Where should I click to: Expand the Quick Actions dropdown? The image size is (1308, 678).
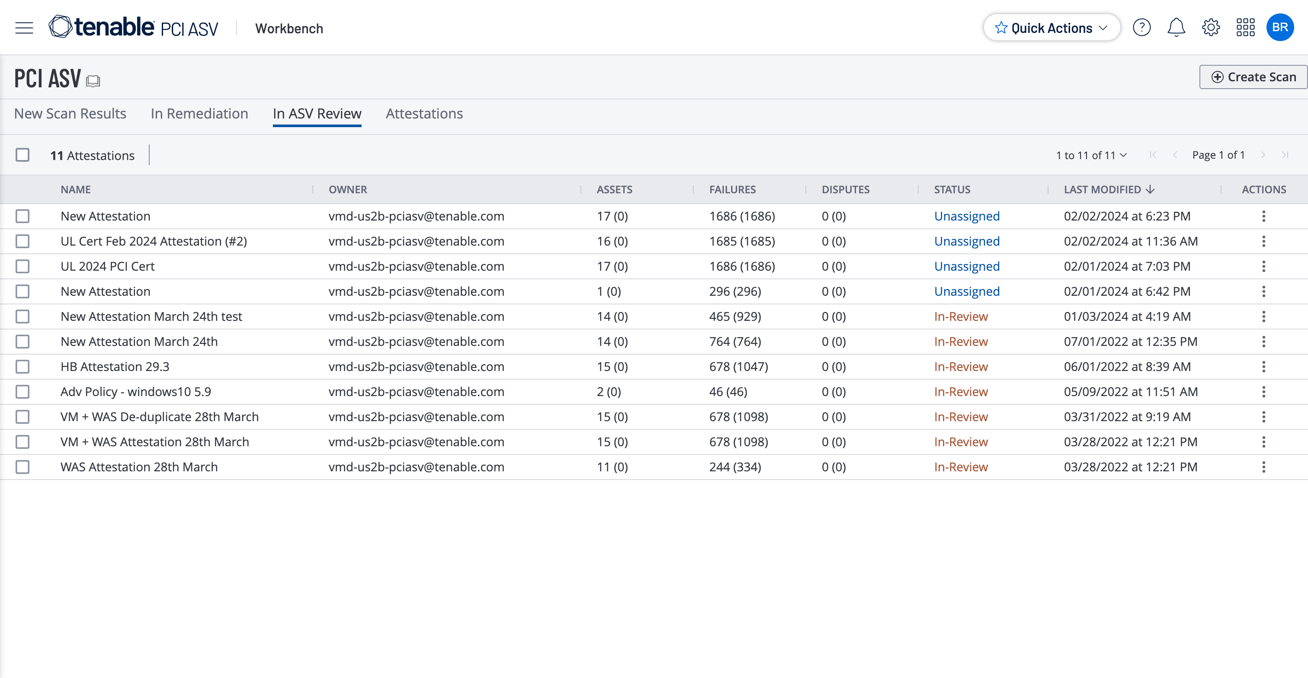point(1051,28)
